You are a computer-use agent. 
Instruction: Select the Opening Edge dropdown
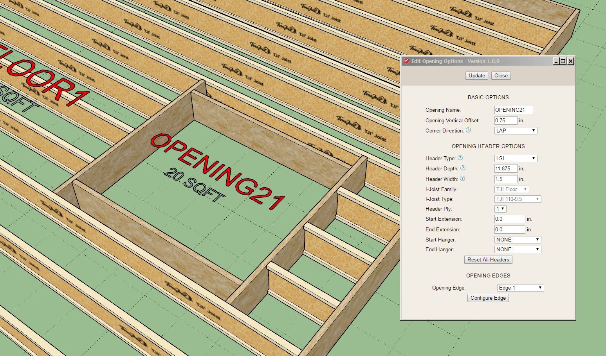520,288
